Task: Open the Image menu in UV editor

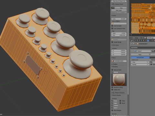Action: (137, 38)
